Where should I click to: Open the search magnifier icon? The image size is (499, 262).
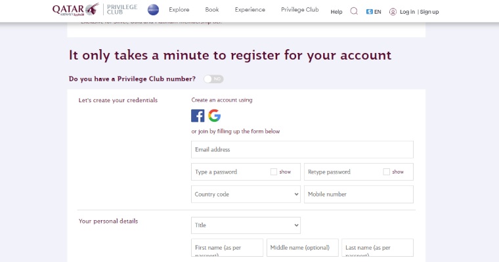(x=354, y=11)
